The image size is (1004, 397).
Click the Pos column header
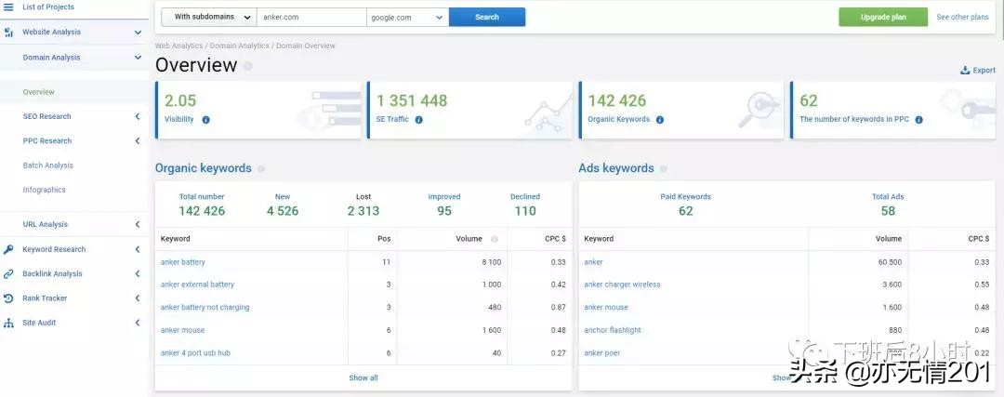pyautogui.click(x=384, y=239)
